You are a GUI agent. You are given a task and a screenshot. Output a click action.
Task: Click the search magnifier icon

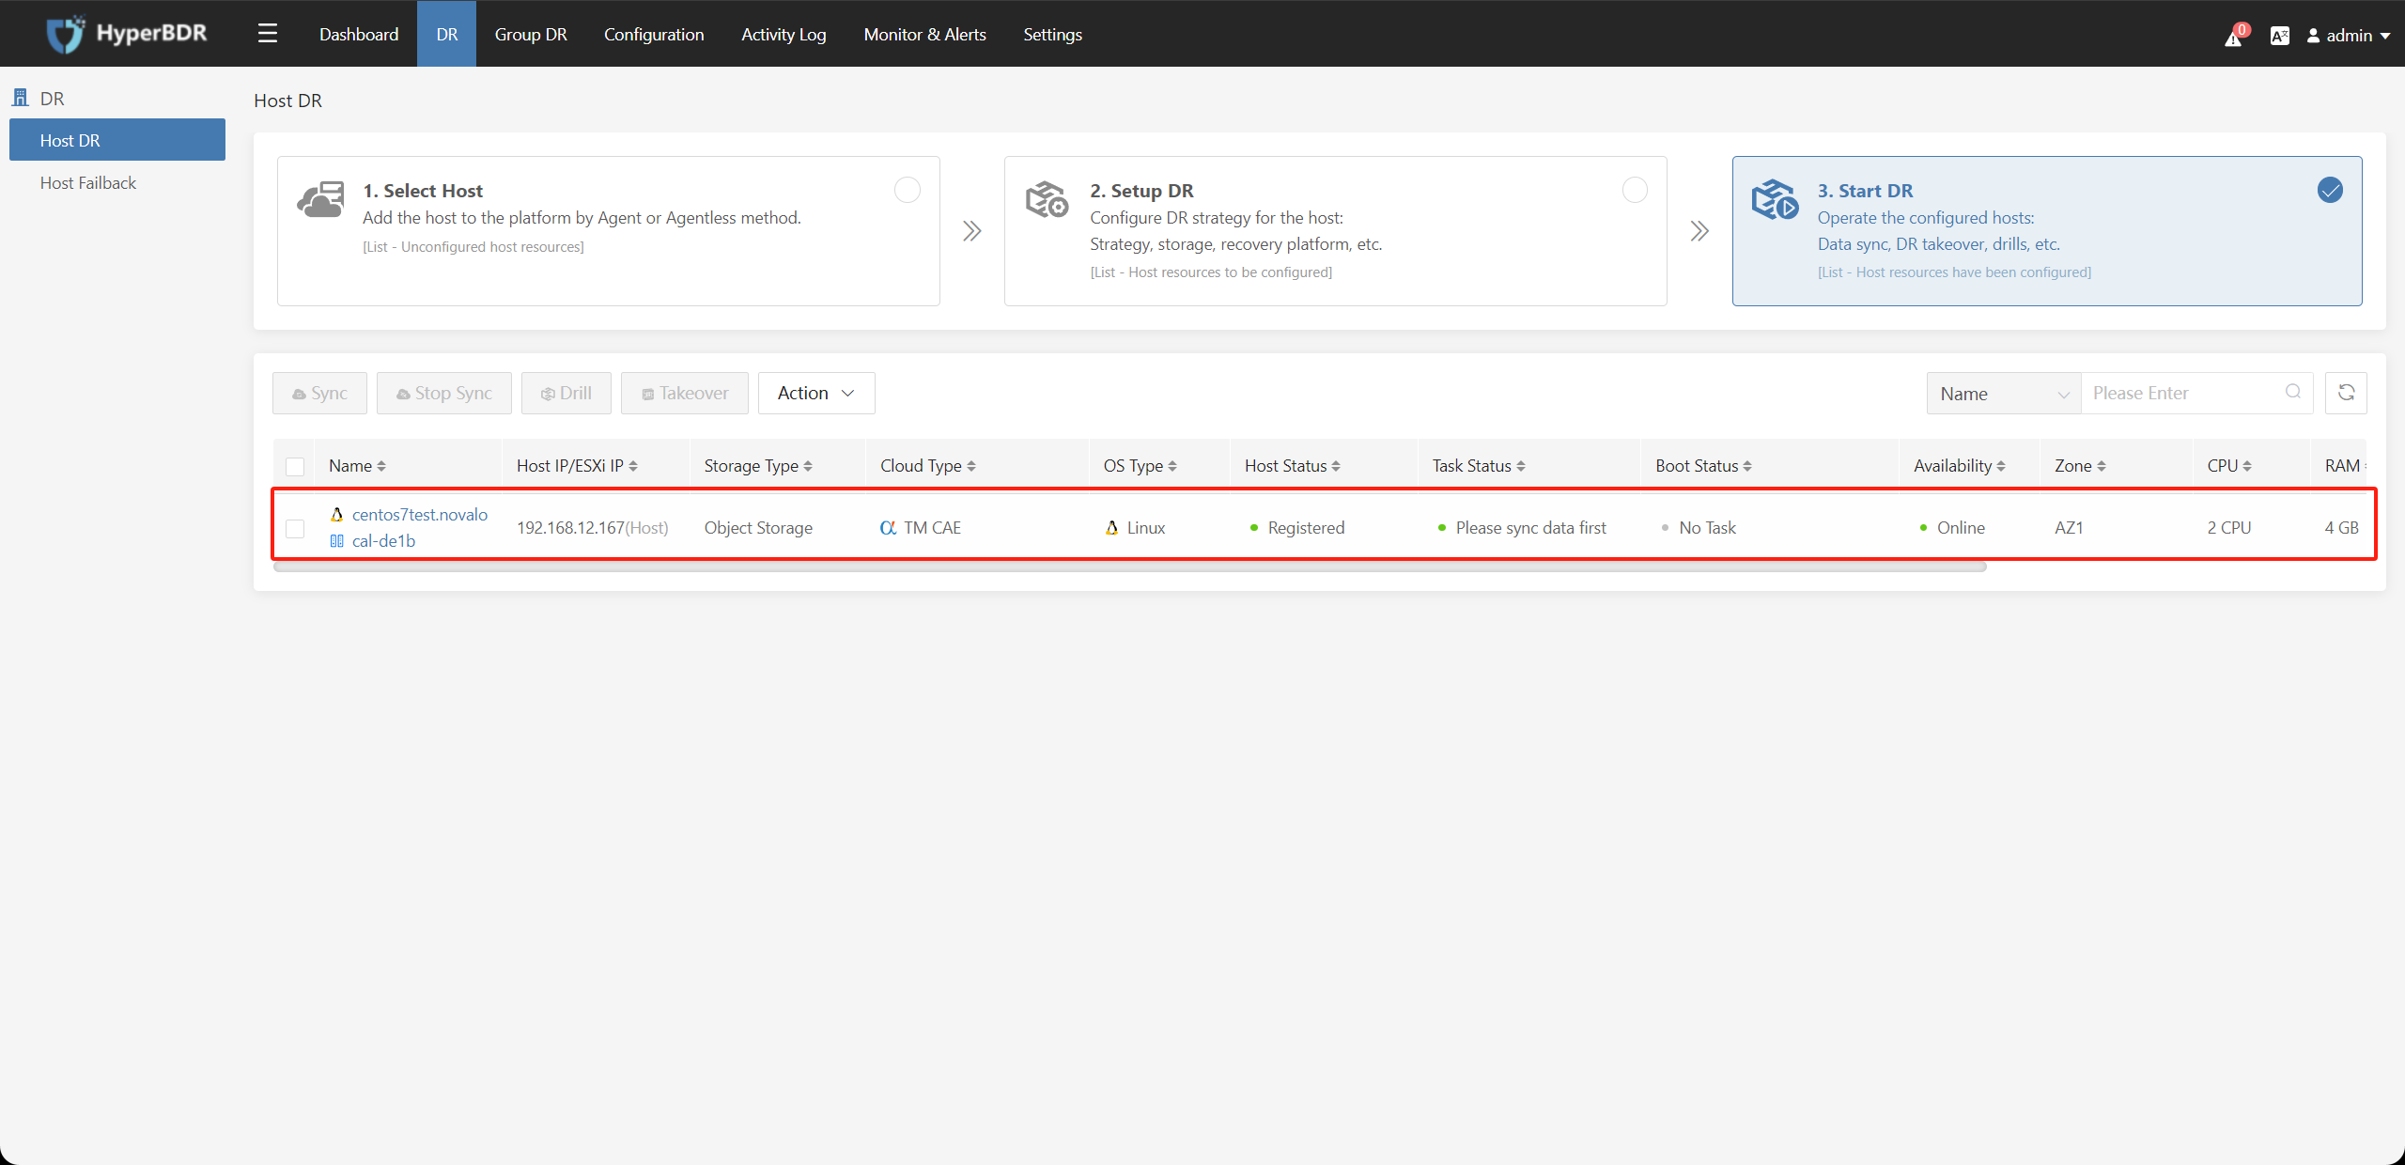pyautogui.click(x=2293, y=392)
